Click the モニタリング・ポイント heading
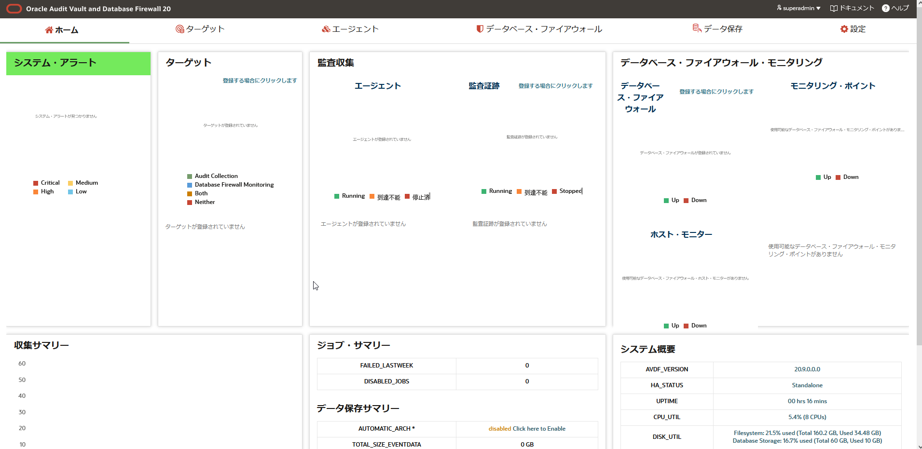This screenshot has width=922, height=449. (833, 86)
